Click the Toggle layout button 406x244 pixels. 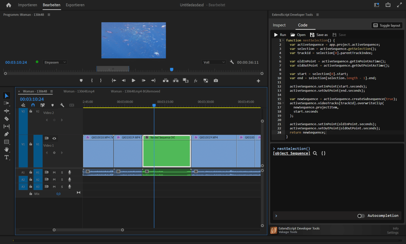pyautogui.click(x=387, y=25)
